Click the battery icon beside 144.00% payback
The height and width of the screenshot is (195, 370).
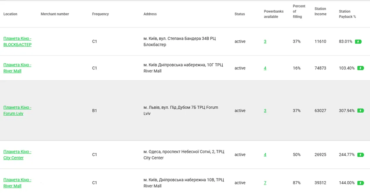click(360, 183)
